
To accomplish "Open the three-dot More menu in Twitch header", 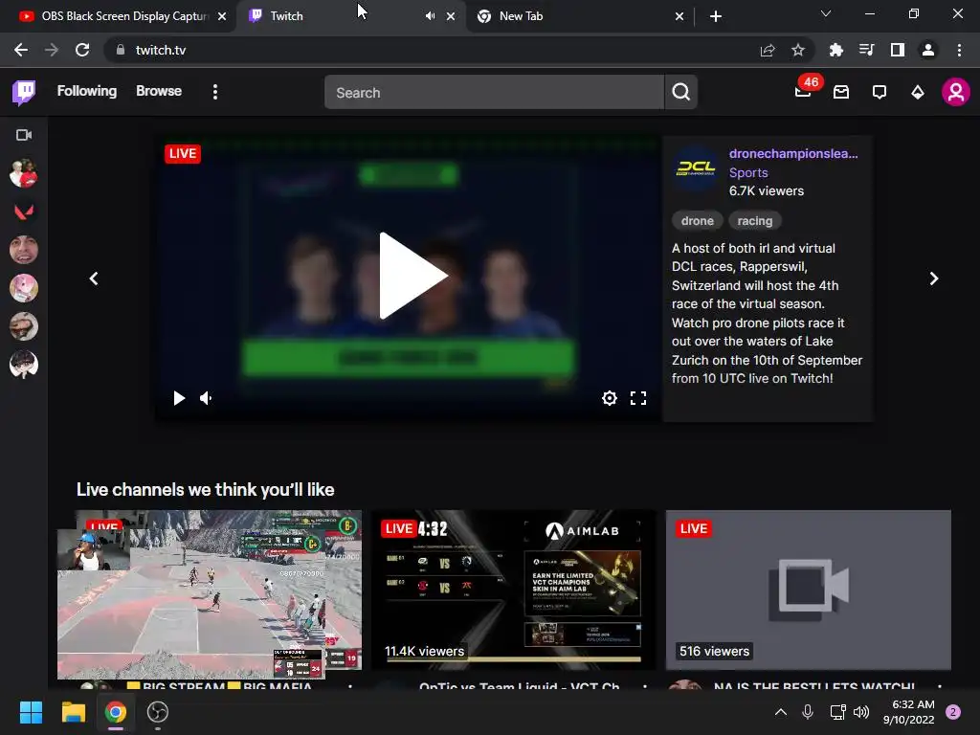I will 215,93.
